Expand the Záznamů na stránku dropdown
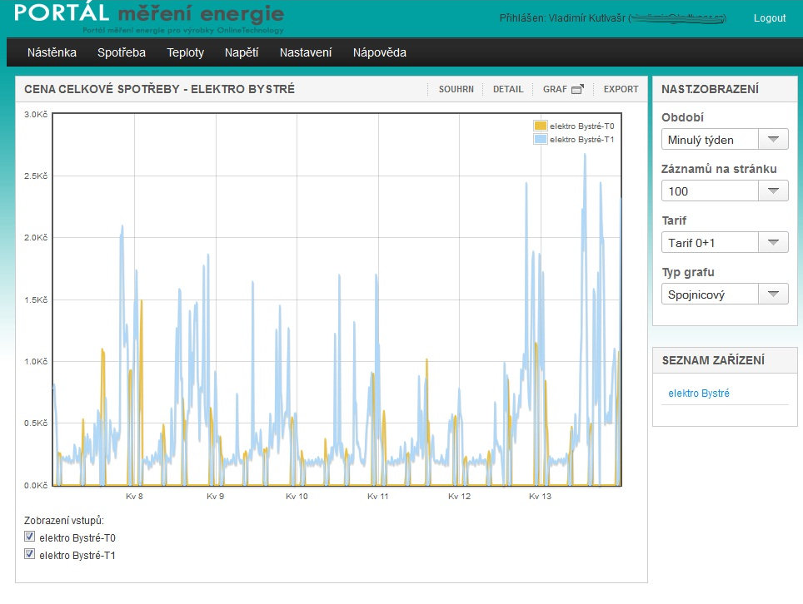The width and height of the screenshot is (803, 604). [773, 191]
